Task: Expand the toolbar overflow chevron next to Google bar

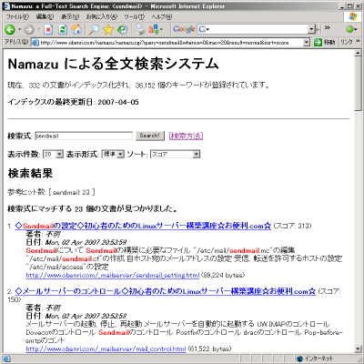Action: point(327,28)
